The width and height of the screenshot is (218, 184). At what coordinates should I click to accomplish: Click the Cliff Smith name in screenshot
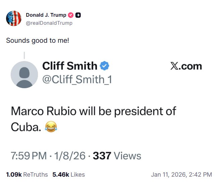70,66
